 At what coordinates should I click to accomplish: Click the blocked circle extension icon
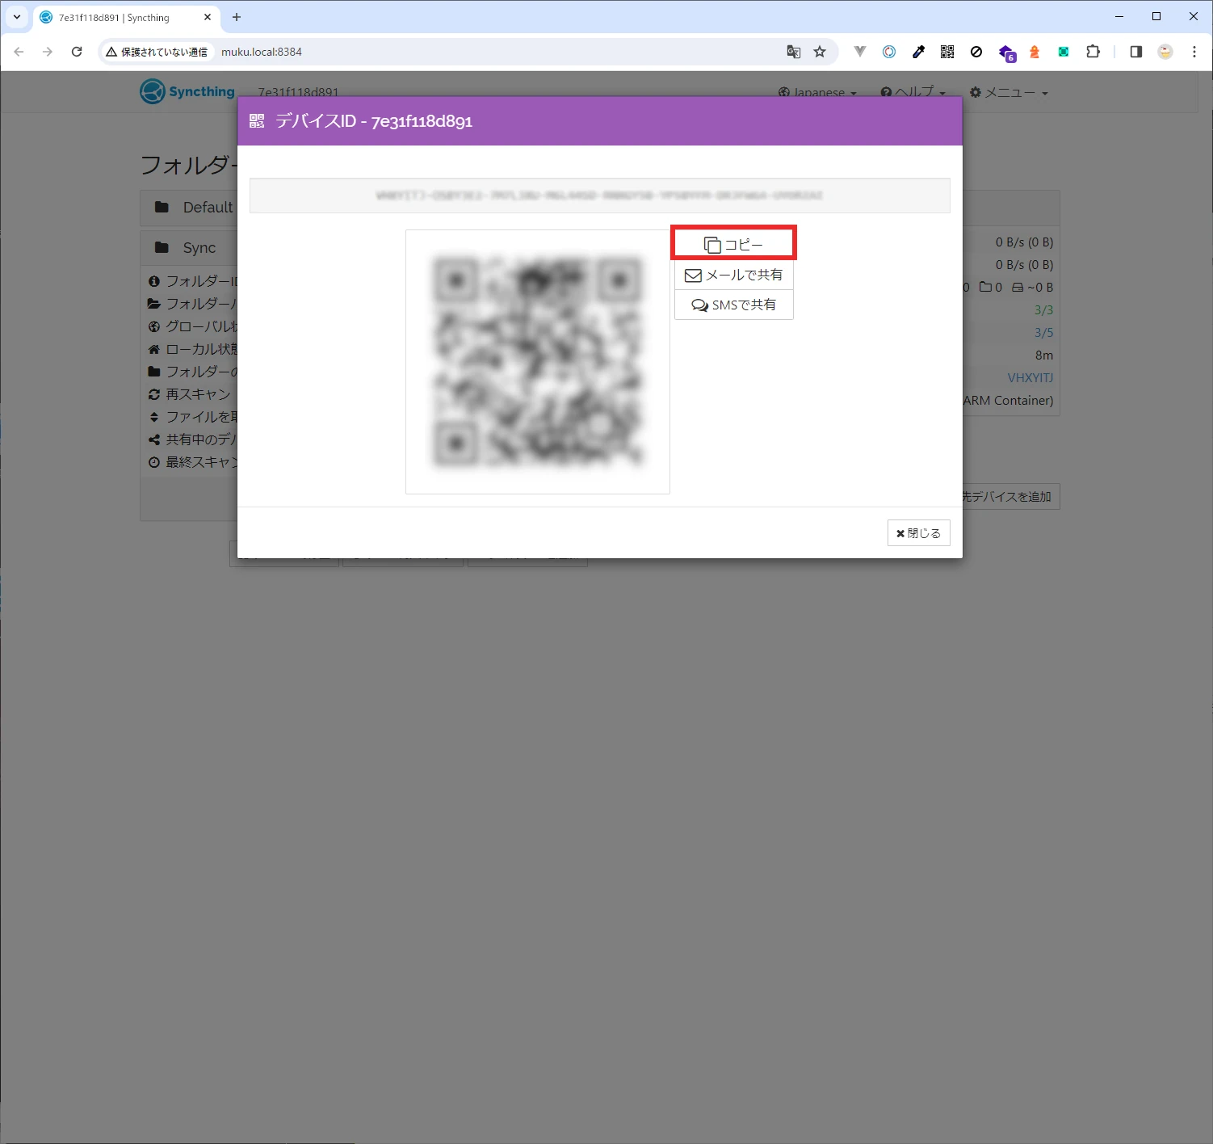(976, 52)
